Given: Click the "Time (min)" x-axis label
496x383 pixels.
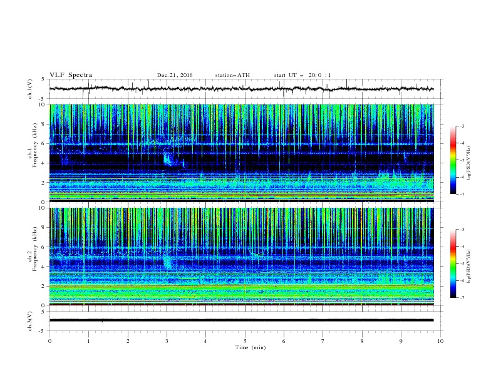Looking at the screenshot, I should [251, 347].
